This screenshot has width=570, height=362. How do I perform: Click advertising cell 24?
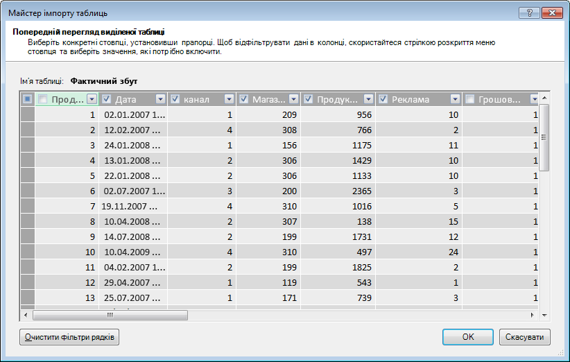(419, 252)
